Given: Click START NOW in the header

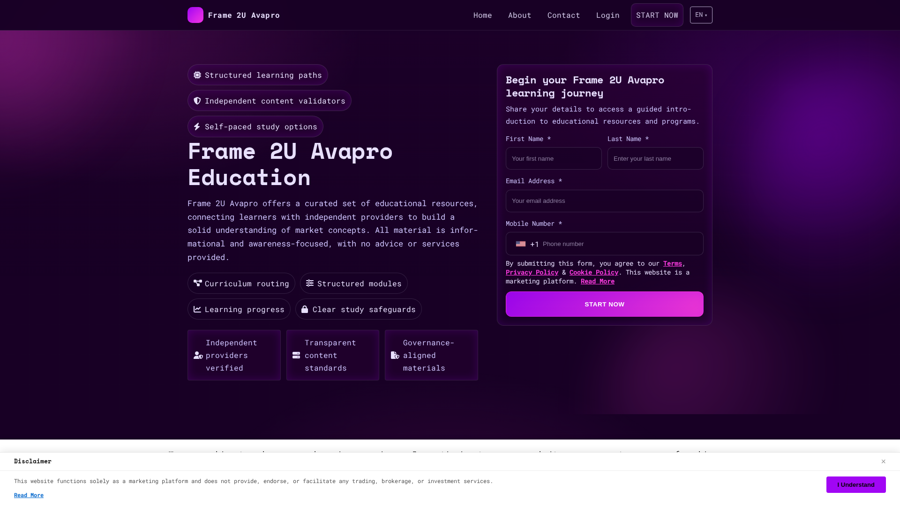Looking at the screenshot, I should point(657,15).
